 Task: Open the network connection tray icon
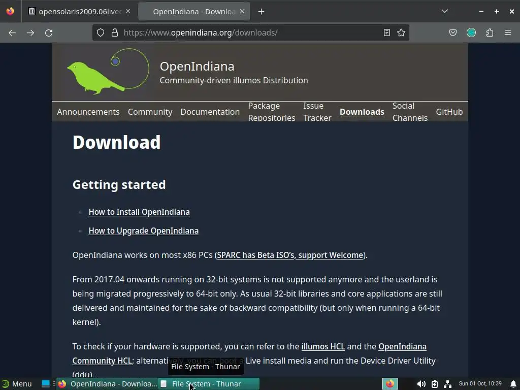(x=448, y=384)
